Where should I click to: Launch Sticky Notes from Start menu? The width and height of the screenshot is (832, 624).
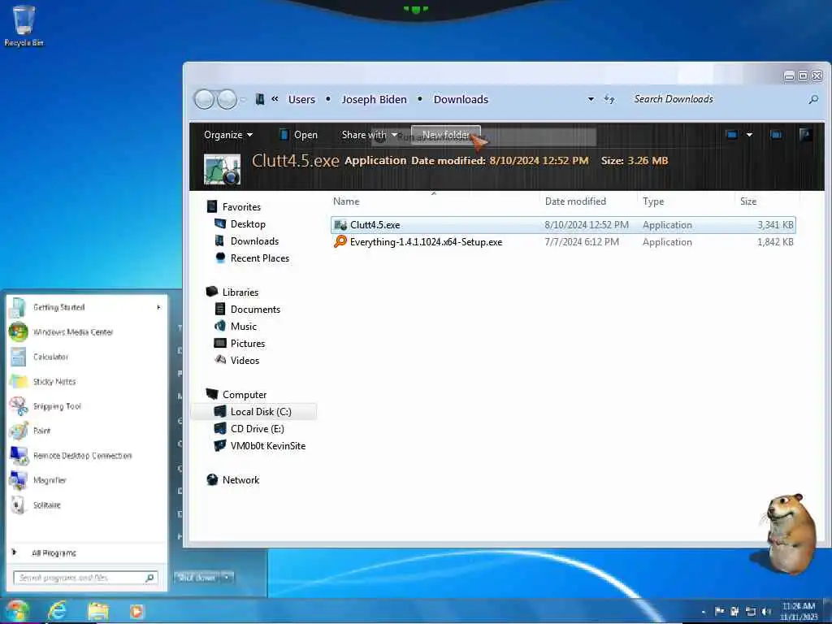(54, 382)
